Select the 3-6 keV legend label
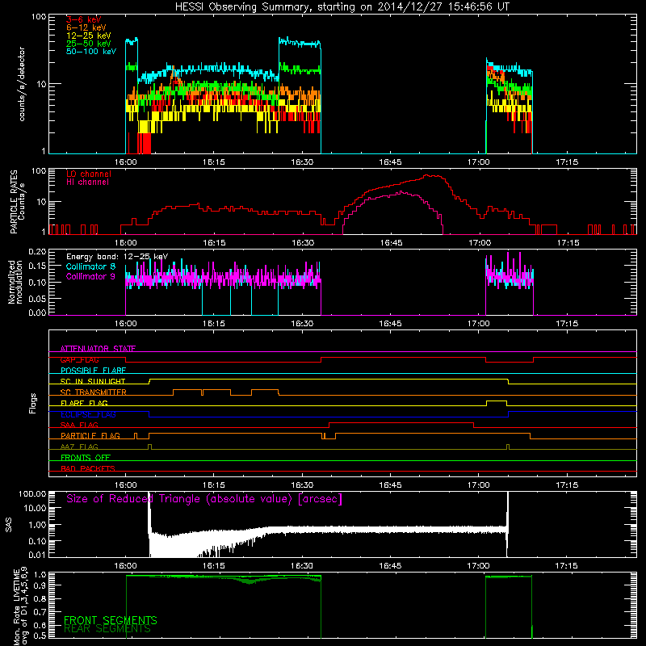Viewport: 646px width, 646px height. [x=84, y=19]
